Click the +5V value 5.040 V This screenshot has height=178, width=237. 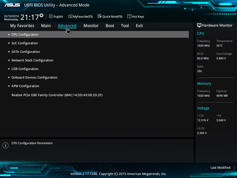(221, 120)
